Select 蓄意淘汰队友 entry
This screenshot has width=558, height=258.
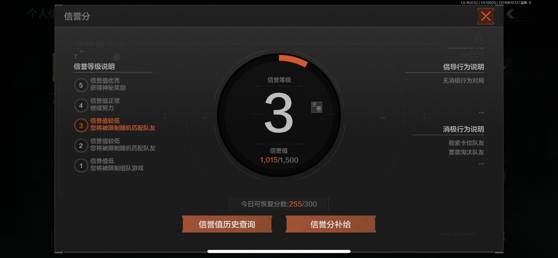466,152
